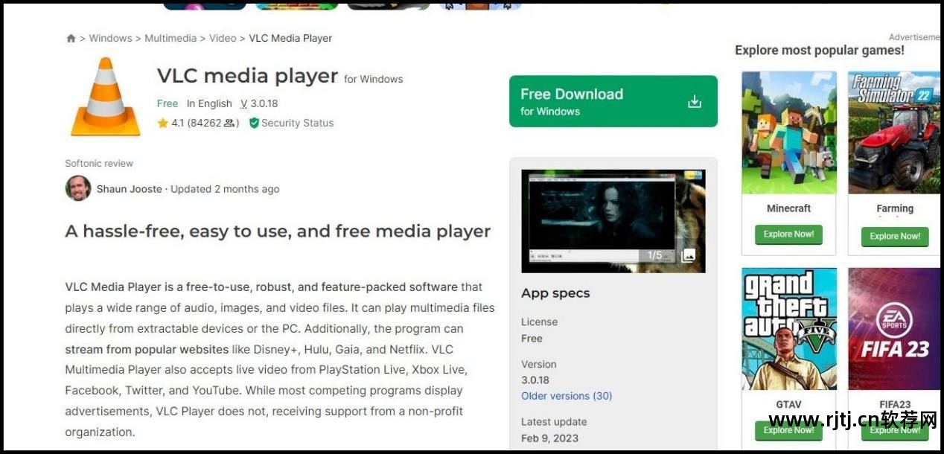The width and height of the screenshot is (944, 454).
Task: Click Explore Now under Minecraft
Action: coord(788,234)
